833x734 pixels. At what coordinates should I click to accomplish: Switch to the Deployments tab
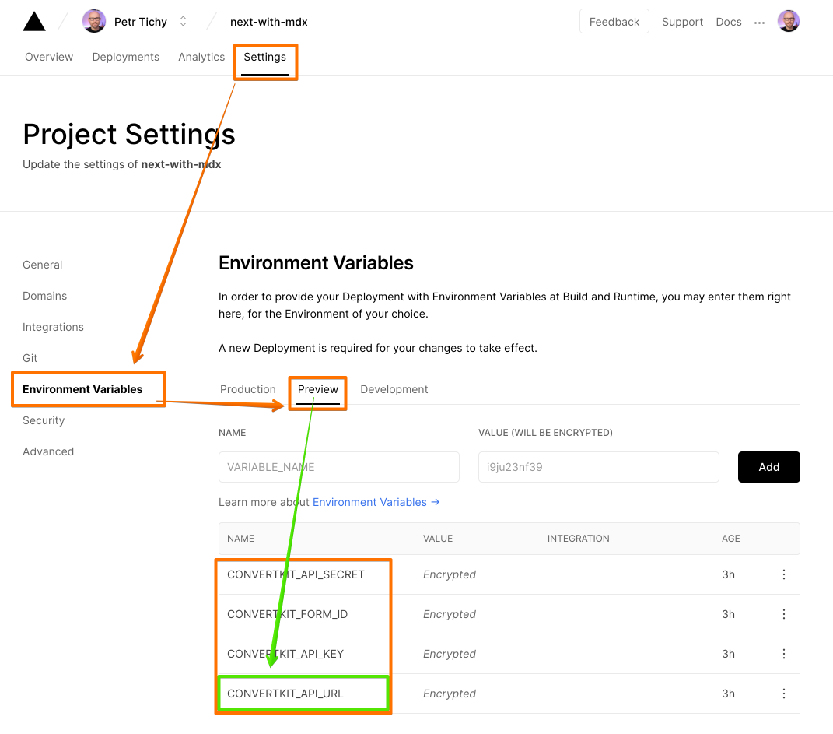tap(125, 57)
